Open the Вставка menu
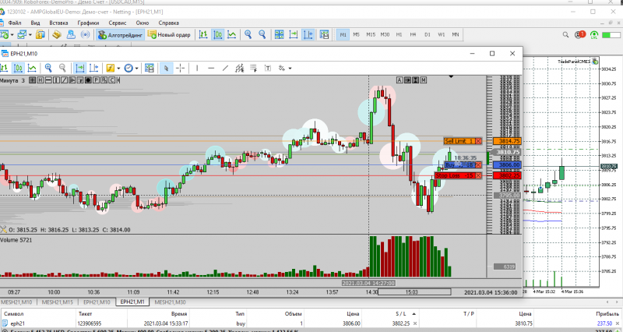The image size is (623, 332). tap(58, 23)
